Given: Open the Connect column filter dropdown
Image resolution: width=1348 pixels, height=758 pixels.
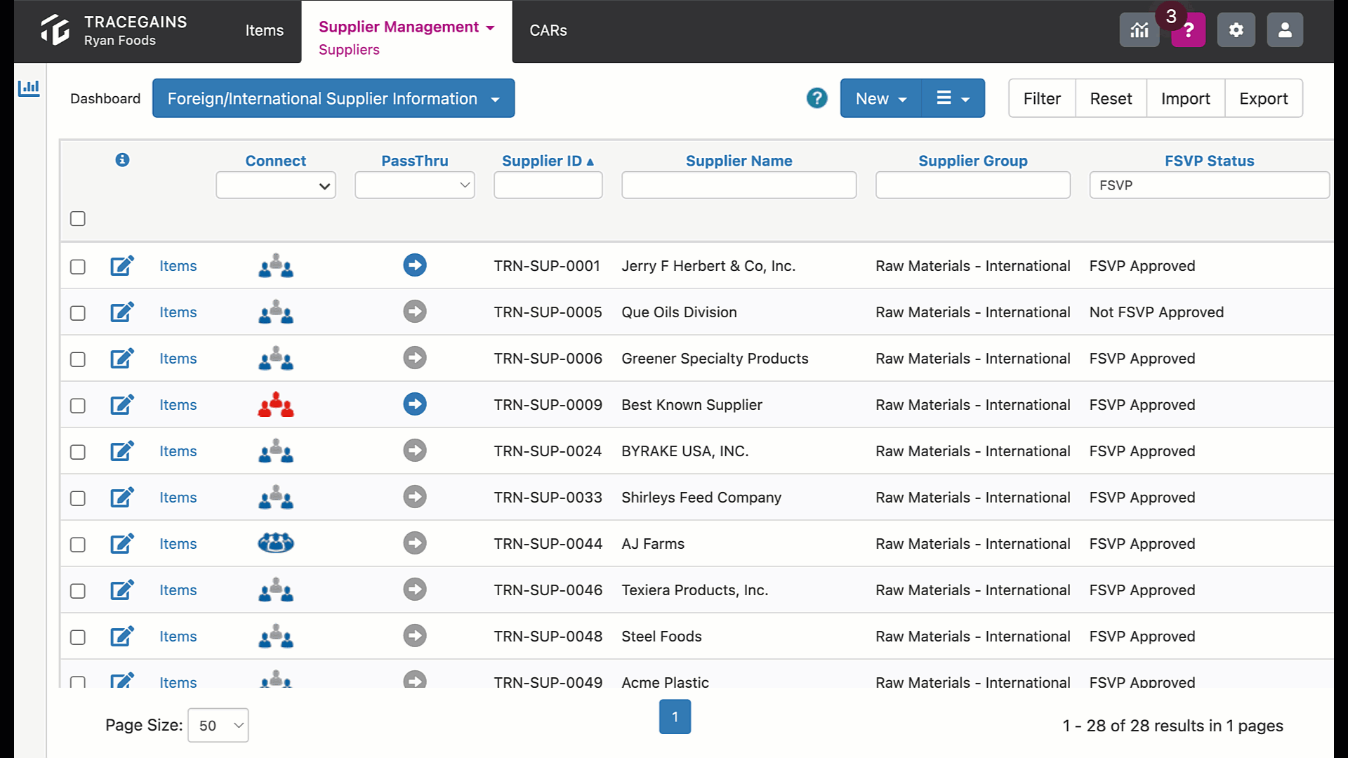Looking at the screenshot, I should [x=276, y=185].
